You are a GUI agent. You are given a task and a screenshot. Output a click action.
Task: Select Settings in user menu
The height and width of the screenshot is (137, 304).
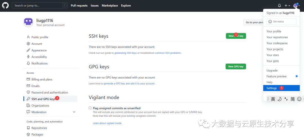click(x=281, y=88)
